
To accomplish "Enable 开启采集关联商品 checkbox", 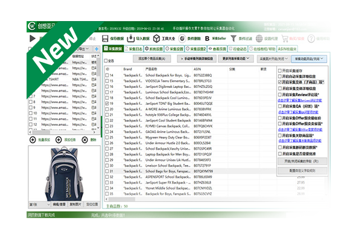I will [280, 136].
